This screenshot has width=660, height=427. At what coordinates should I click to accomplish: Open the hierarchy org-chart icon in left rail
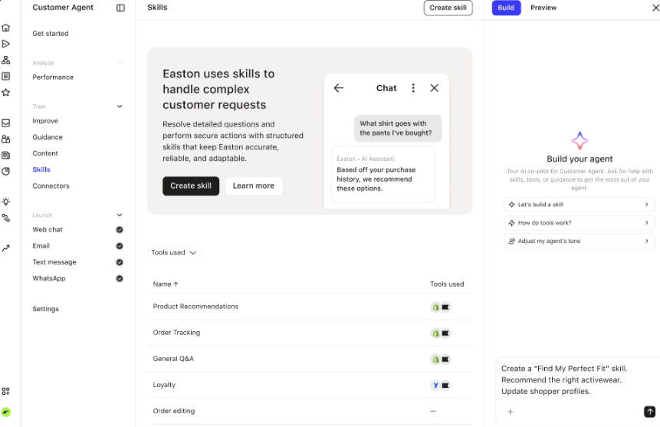6,61
